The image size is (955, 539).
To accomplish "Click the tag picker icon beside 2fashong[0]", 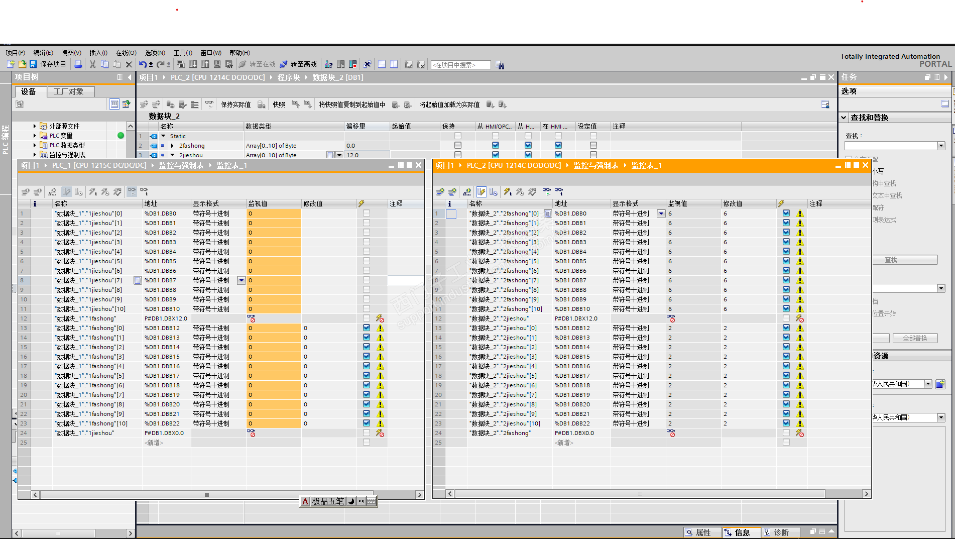I will (548, 213).
